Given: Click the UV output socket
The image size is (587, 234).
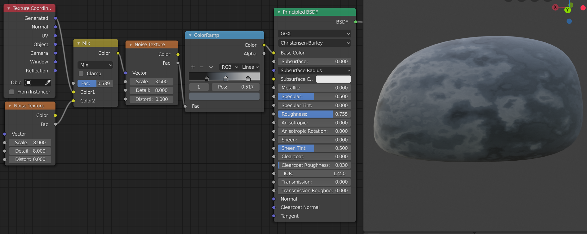Looking at the screenshot, I should (56, 36).
